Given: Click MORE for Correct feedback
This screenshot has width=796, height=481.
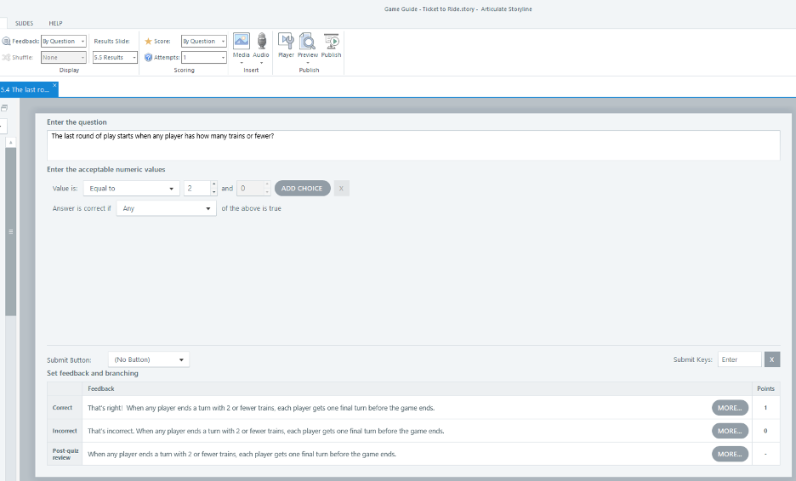Looking at the screenshot, I should 730,407.
